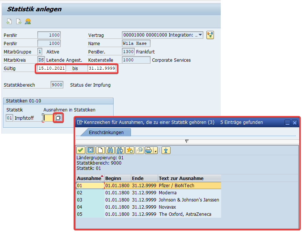Click Ausnahme code 03 cell
The width and height of the screenshot is (303, 232).
pyautogui.click(x=90, y=200)
